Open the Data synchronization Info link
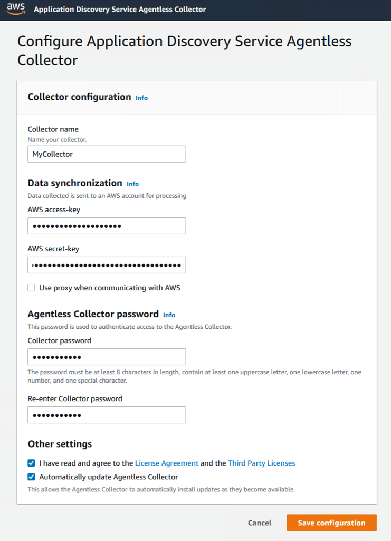Screen dimensions: 391x541 (132, 184)
